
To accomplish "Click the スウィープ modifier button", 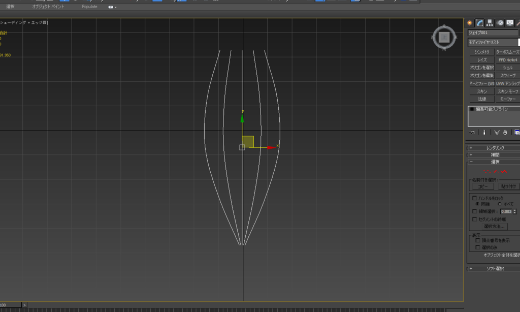I will [x=507, y=75].
